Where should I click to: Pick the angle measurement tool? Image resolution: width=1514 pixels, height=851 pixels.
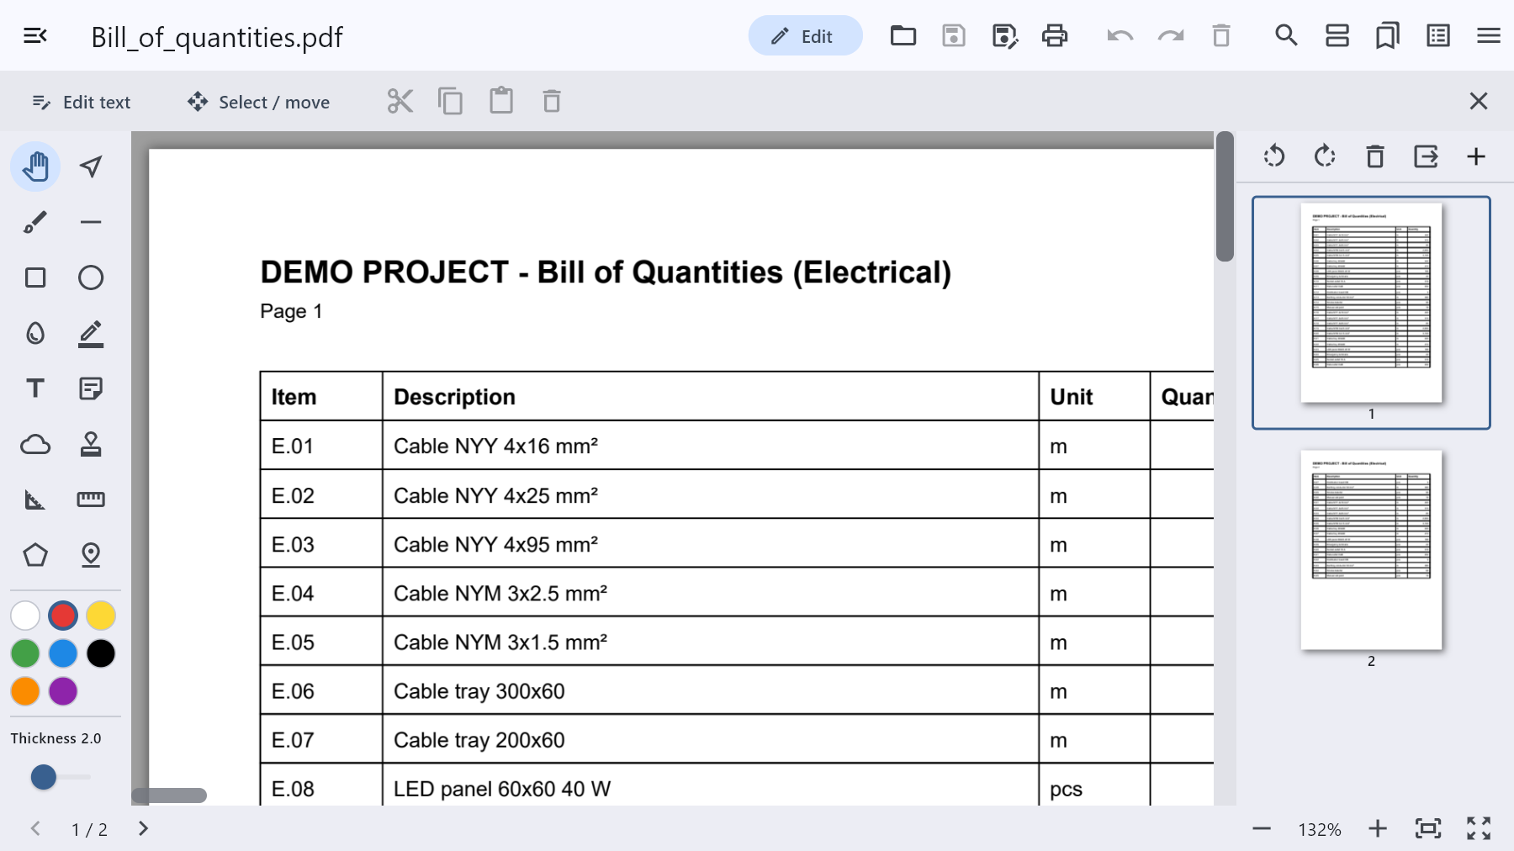[x=35, y=499]
